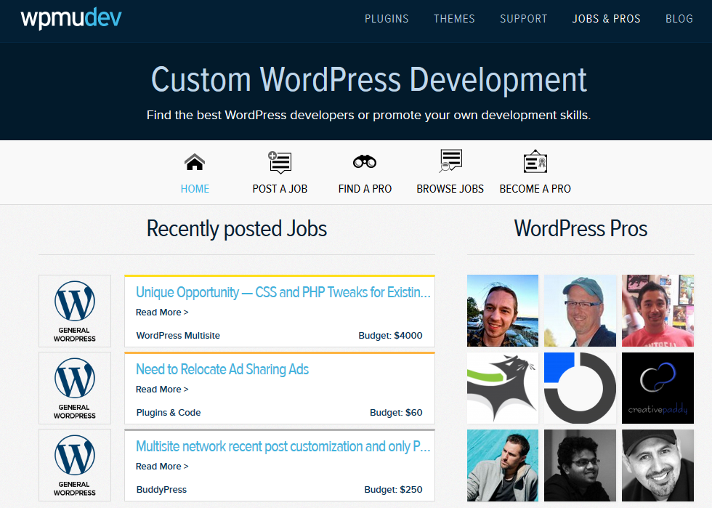This screenshot has height=508, width=712.
Task: Open the blue and grey ring logo avatar
Action: (580, 388)
